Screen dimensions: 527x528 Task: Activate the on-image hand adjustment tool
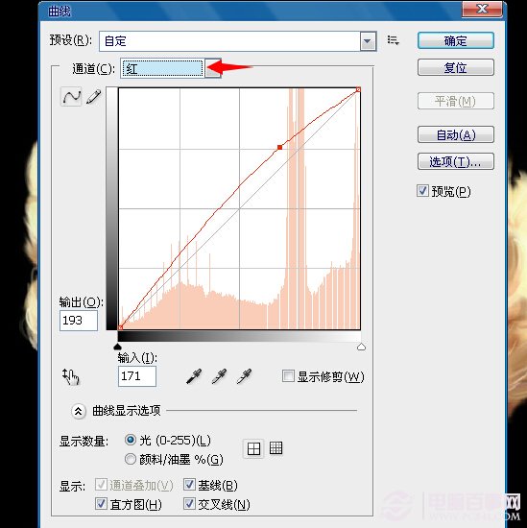70,377
